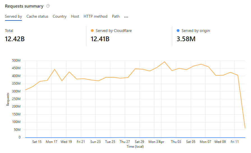
Task: Click the Sat 05 x-axis date label
Action: pyautogui.click(x=191, y=142)
